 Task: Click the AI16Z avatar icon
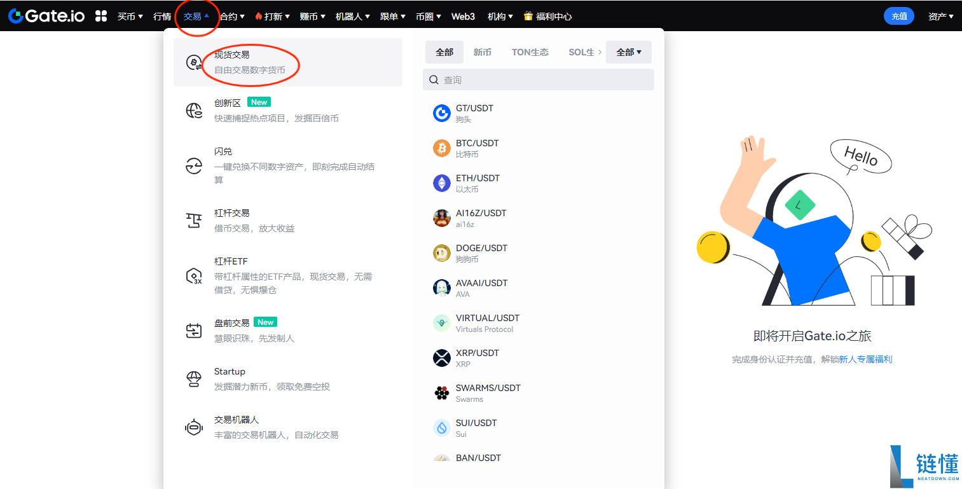pos(442,218)
